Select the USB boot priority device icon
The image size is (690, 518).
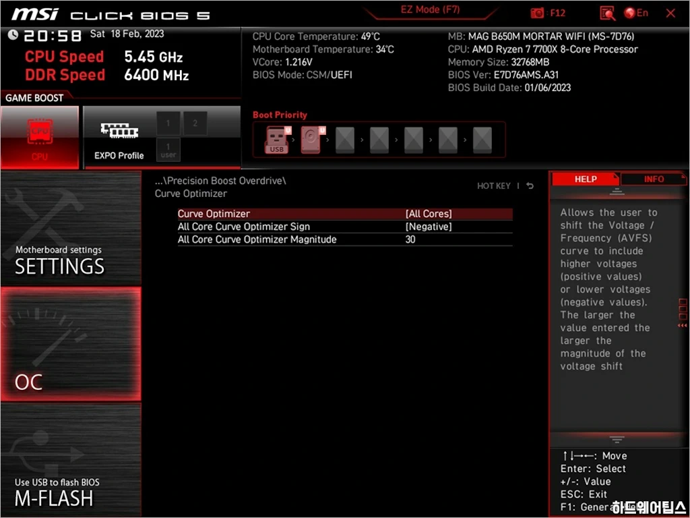tap(276, 140)
